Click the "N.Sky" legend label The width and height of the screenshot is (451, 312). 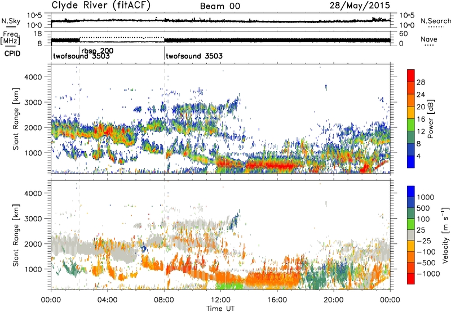tap(11, 21)
